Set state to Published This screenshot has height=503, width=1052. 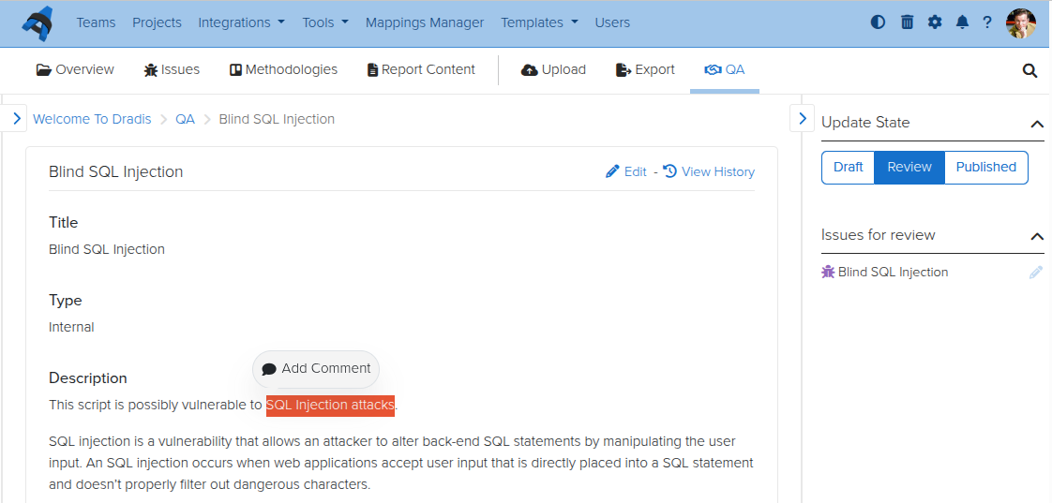coord(985,168)
